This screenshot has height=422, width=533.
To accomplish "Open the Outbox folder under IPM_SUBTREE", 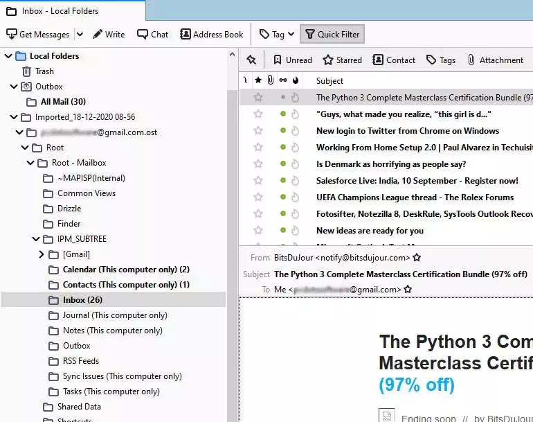I will click(x=76, y=346).
